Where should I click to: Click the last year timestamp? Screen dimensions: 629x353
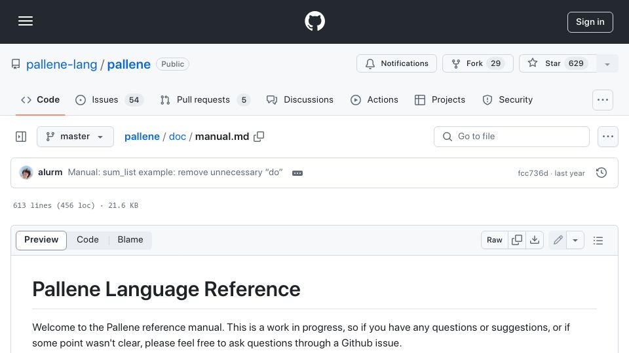click(569, 173)
